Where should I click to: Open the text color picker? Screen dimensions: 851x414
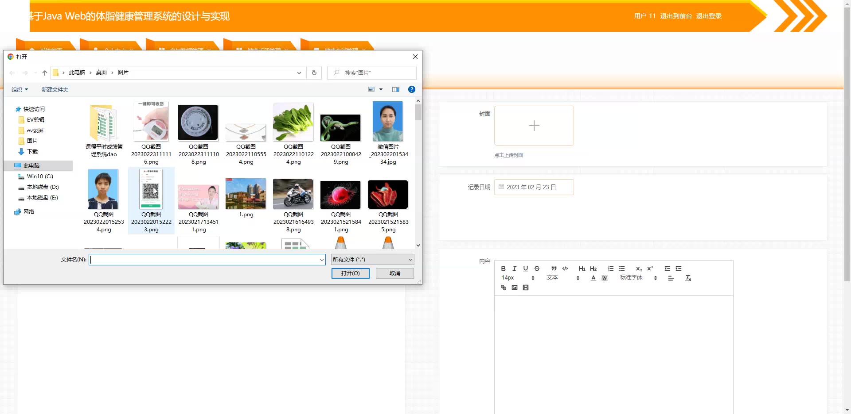(593, 278)
